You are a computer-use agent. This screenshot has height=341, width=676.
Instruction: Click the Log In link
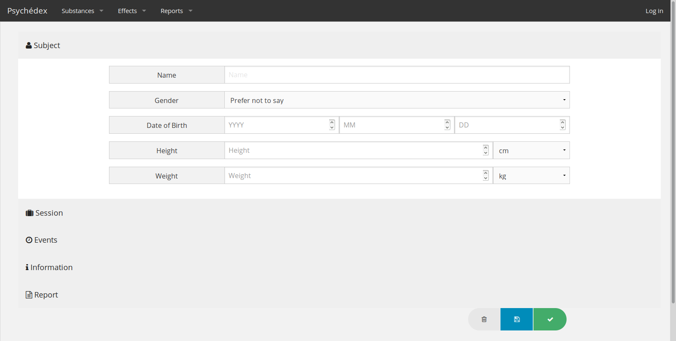coord(654,11)
